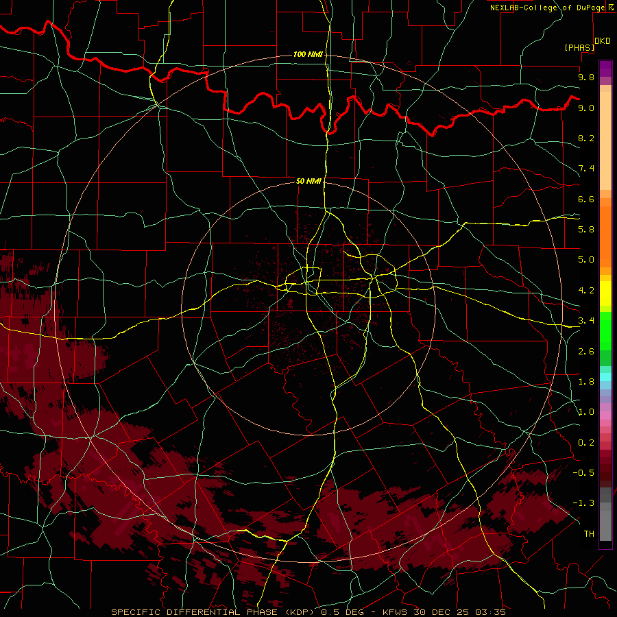The height and width of the screenshot is (617, 617).
Task: Click the [PHAS] label above the color scale
Action: [579, 47]
